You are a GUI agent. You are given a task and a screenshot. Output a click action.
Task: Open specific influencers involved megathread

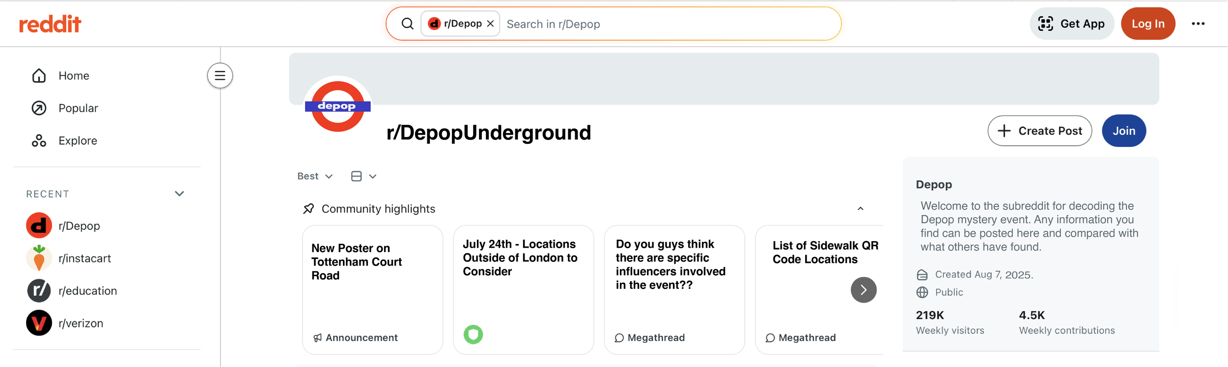[670, 264]
